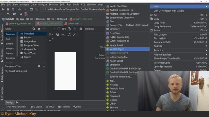Click the warnings info icon
Image resolution: width=209 pixels, height=117 pixels.
pos(81,29)
